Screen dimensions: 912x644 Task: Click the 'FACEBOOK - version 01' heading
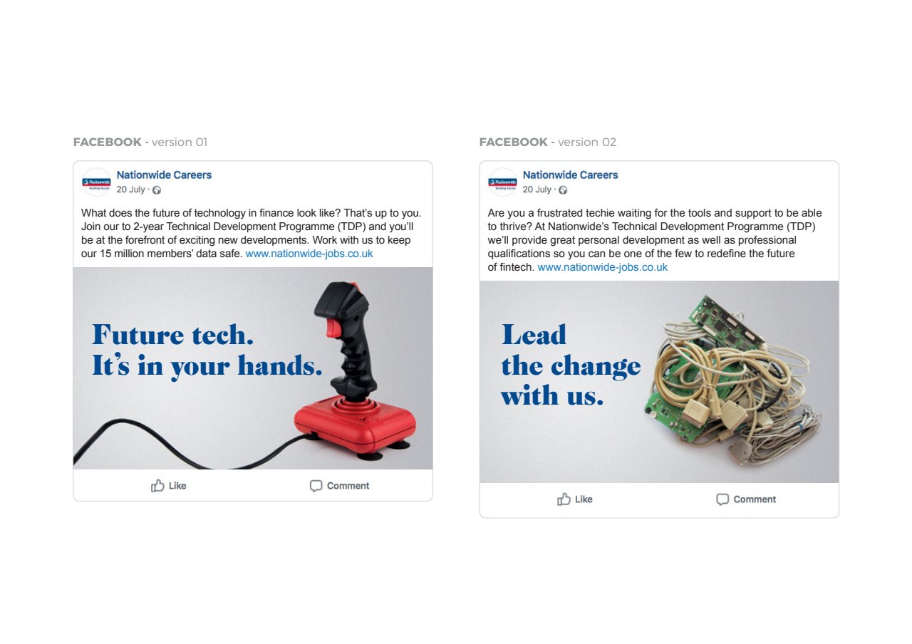click(140, 142)
